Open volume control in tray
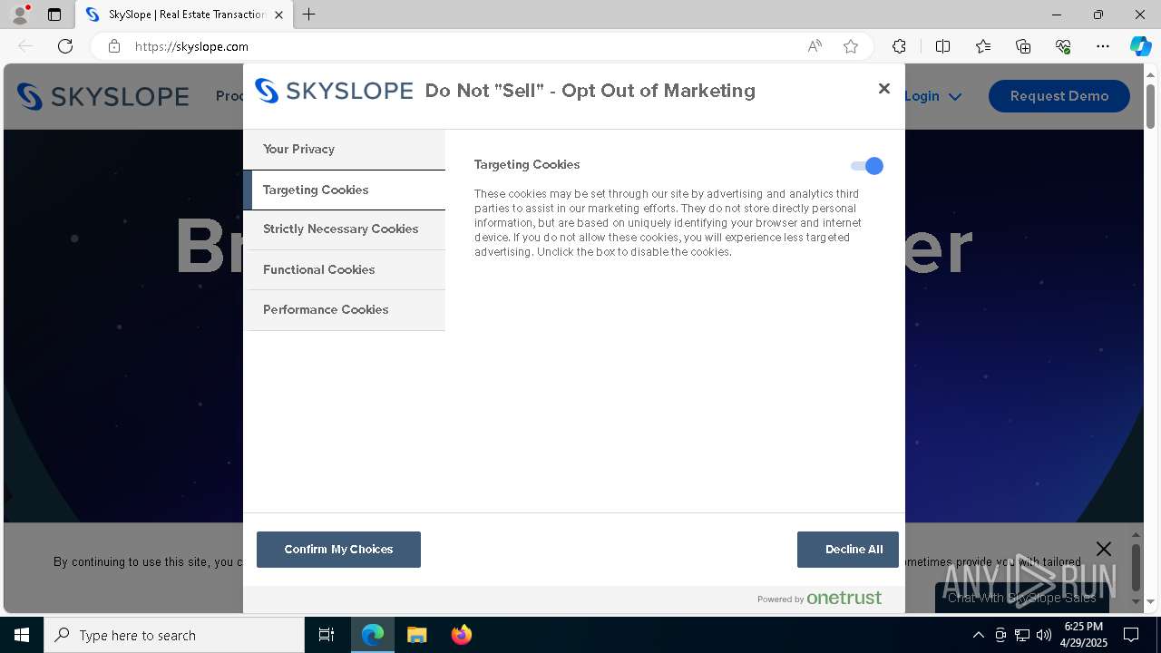Image resolution: width=1161 pixels, height=653 pixels. [x=1044, y=635]
